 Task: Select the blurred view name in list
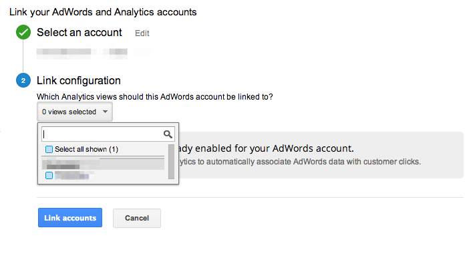[72, 175]
